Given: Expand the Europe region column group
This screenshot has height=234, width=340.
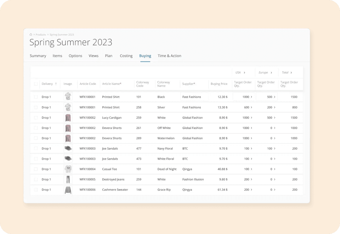Looking at the screenshot, I should click(271, 73).
